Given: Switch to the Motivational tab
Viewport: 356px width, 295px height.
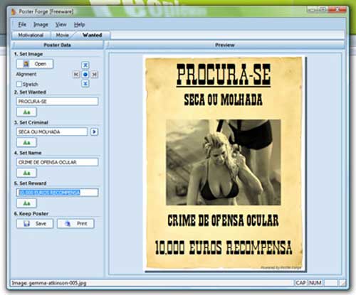Looking at the screenshot, I should click(31, 35).
